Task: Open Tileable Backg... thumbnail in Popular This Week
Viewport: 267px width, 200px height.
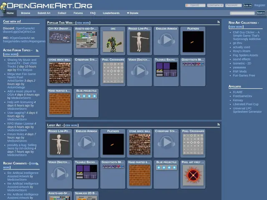Action: tap(166, 69)
